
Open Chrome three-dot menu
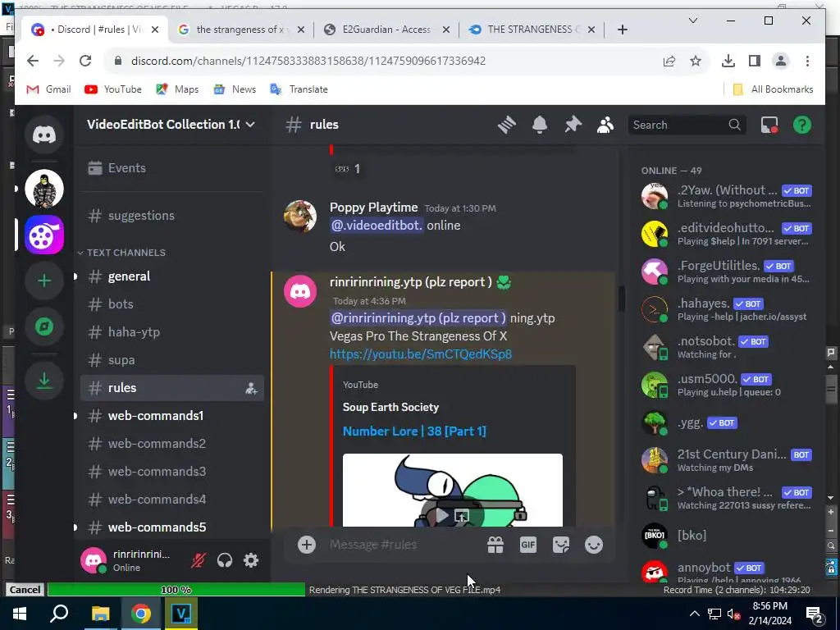point(807,61)
